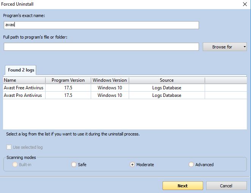Click the Next button
The image size is (251, 193).
pyautogui.click(x=183, y=186)
